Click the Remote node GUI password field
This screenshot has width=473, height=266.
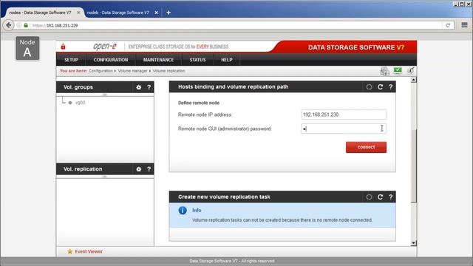pyautogui.click(x=344, y=129)
